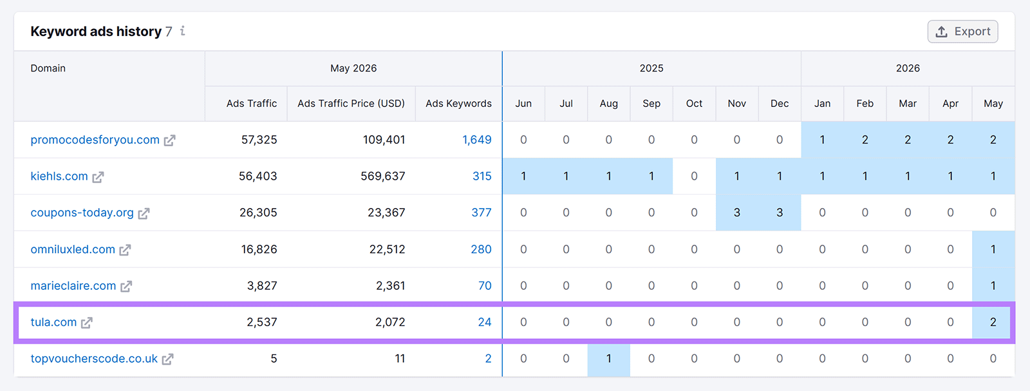
Task: Click traffic price value 22,512
Action: (x=387, y=249)
